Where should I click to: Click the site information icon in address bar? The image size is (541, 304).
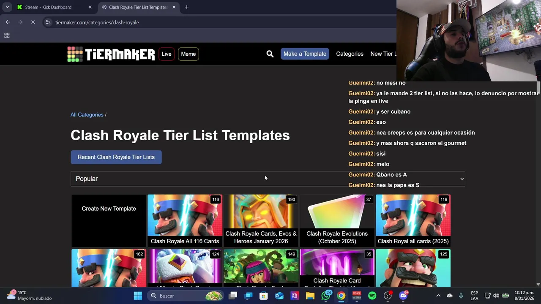click(48, 22)
